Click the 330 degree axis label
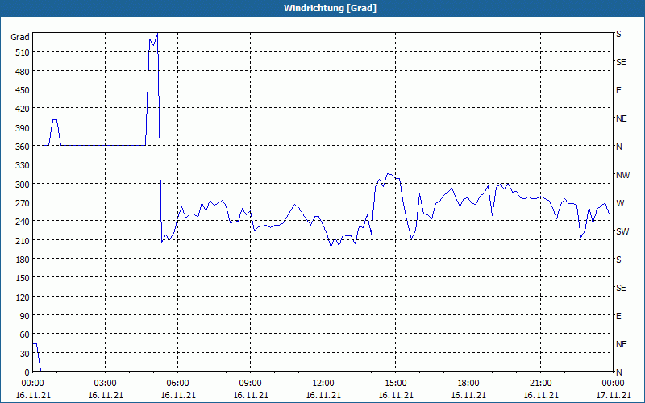 [23, 165]
